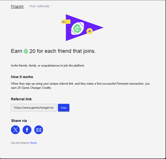This screenshot has width=166, height=159.
Task: Share referral via X (Twitter) icon
Action: pos(15,130)
